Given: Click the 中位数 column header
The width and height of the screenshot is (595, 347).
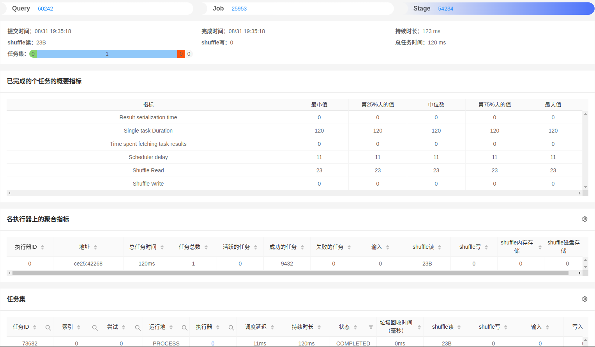Looking at the screenshot, I should 436,104.
